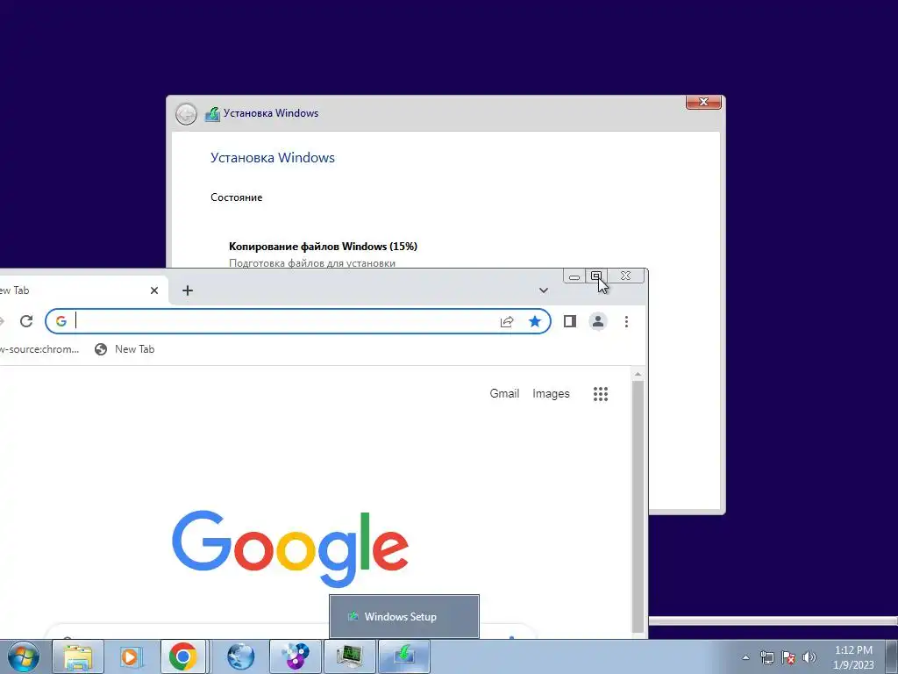Open the system monitor taskbar icon
Viewport: 898px width, 674px height.
pyautogui.click(x=349, y=656)
